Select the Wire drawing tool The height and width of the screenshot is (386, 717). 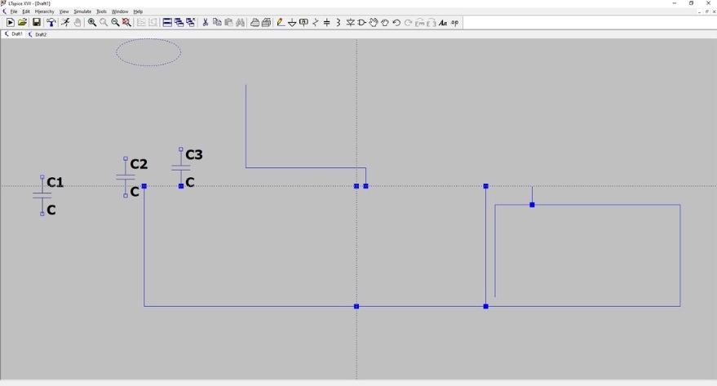coord(281,23)
